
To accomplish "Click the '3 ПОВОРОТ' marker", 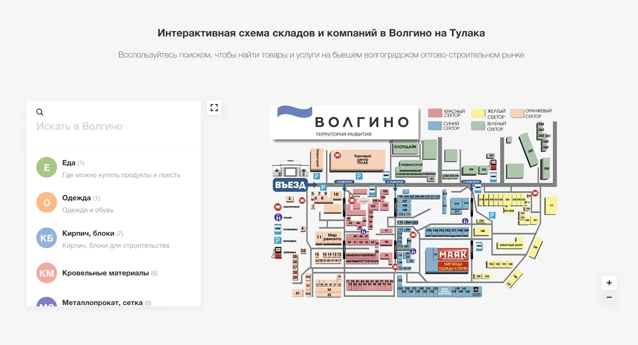I will (471, 182).
